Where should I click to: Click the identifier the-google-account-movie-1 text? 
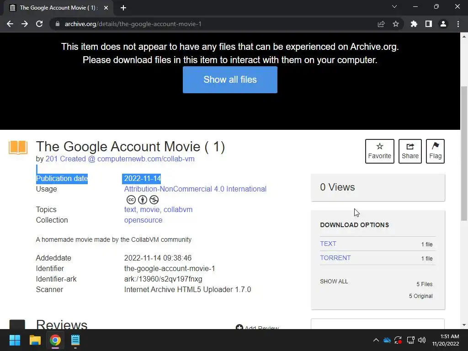(170, 268)
